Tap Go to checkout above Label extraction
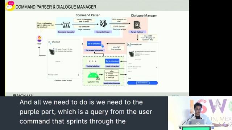 [x=112, y=61]
